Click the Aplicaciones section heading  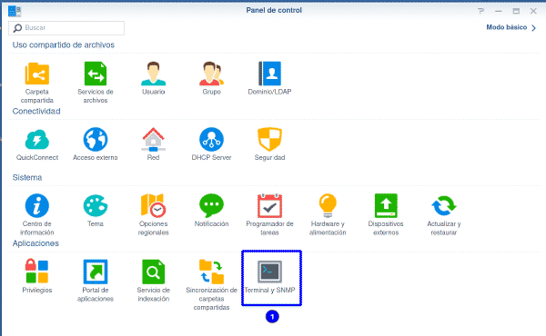point(35,243)
